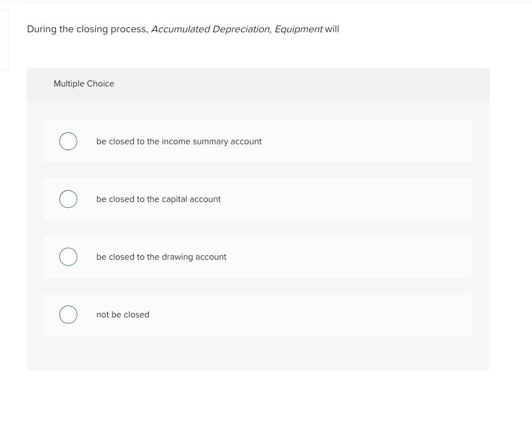Click the question text about Accumulated Depreciation
This screenshot has height=444, width=532.
tap(87, 29)
